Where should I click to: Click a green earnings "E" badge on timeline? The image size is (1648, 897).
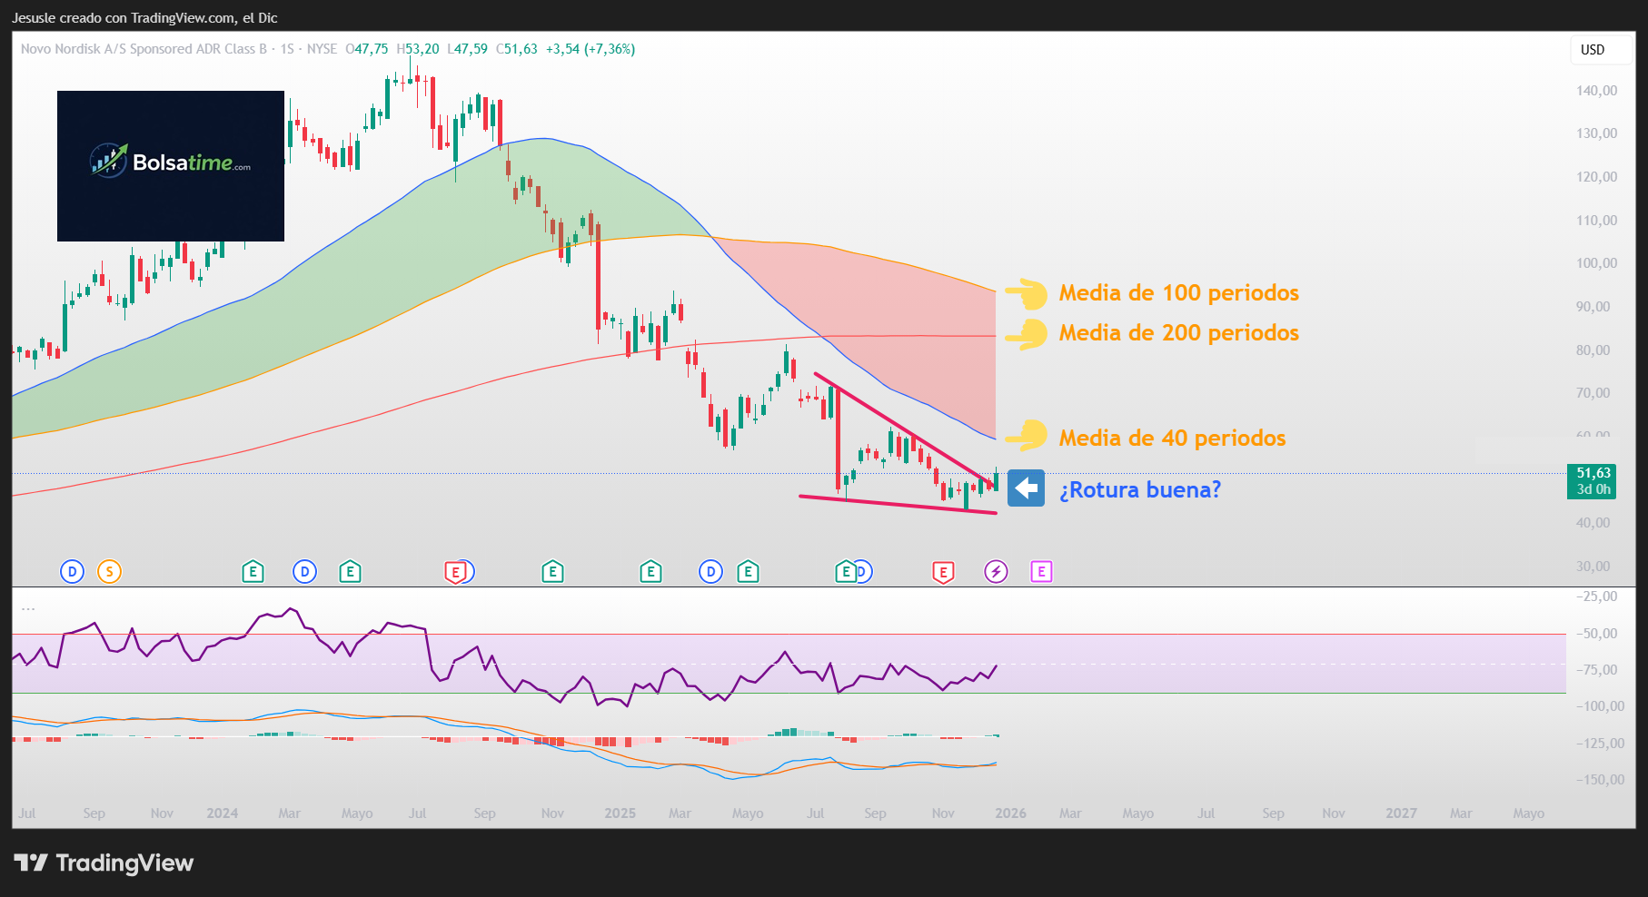pos(253,572)
